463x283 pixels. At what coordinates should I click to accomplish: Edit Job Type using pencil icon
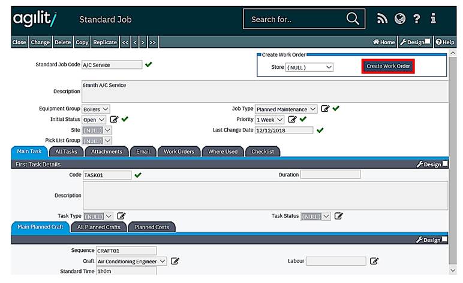pyautogui.click(x=325, y=109)
